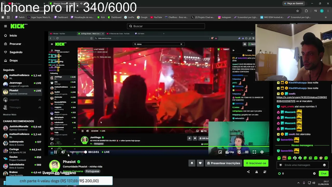
Task: Open the x.com link in chat
Action: click(302, 99)
